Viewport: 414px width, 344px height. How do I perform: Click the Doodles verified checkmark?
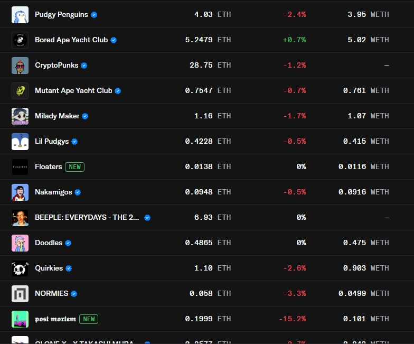coord(68,243)
